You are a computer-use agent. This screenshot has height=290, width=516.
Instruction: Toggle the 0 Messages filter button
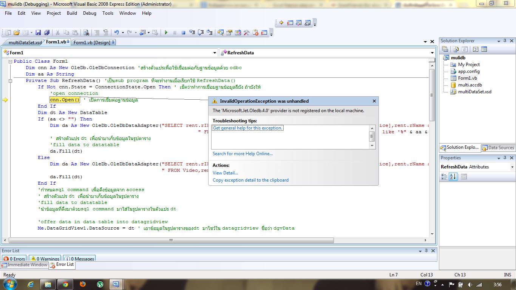pyautogui.click(x=79, y=259)
